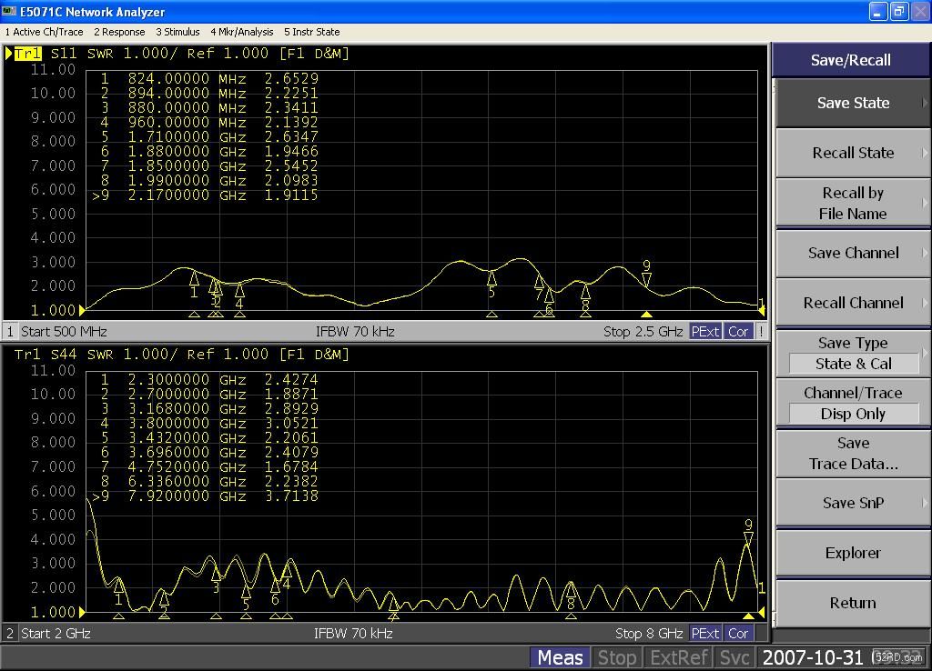The width and height of the screenshot is (932, 671).
Task: Expand the Recall State softkey submenu
Action: [852, 153]
